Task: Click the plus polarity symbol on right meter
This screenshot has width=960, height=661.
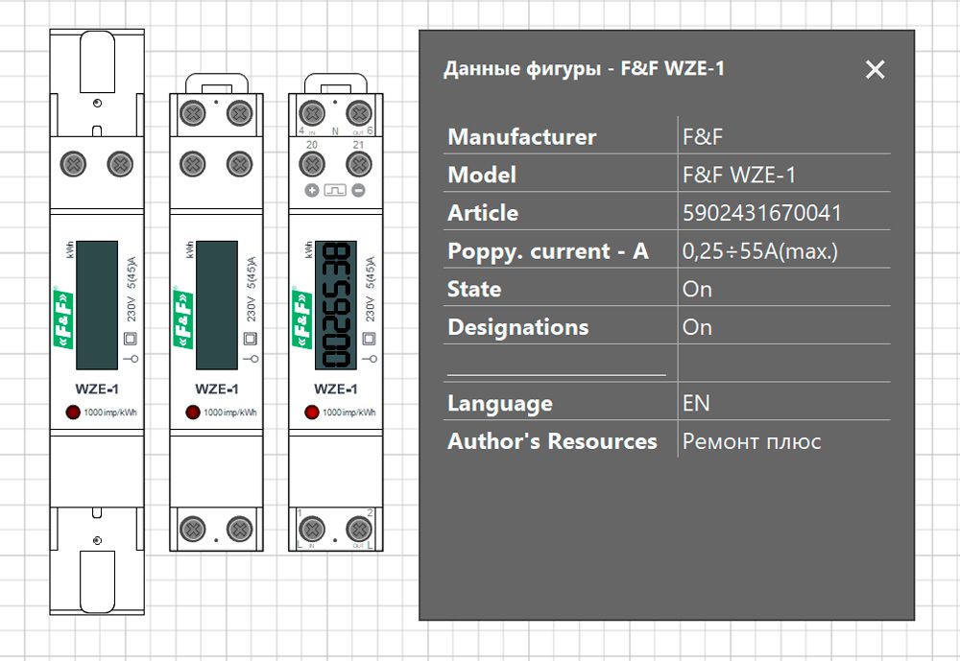Action: click(312, 190)
